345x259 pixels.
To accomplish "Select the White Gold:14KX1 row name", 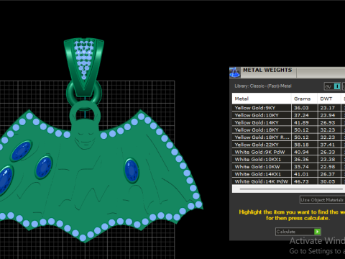I will (x=258, y=174).
